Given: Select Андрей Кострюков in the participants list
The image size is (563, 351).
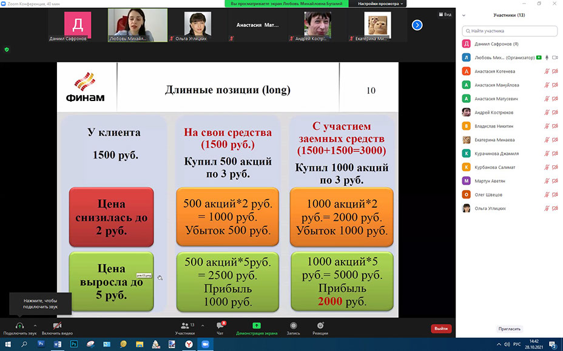Looking at the screenshot, I should 494,112.
